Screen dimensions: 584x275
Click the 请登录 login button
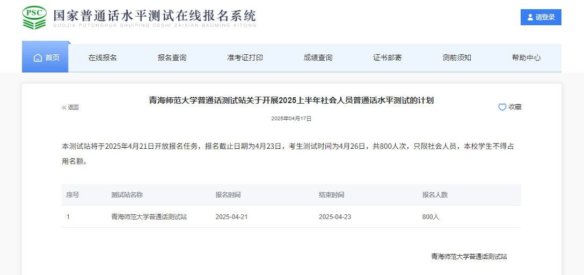coord(541,17)
